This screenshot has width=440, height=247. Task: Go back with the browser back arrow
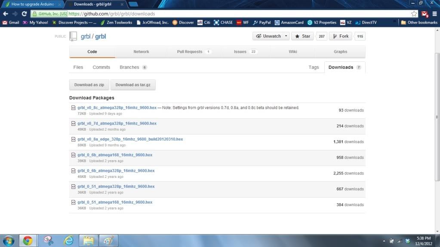(x=5, y=14)
